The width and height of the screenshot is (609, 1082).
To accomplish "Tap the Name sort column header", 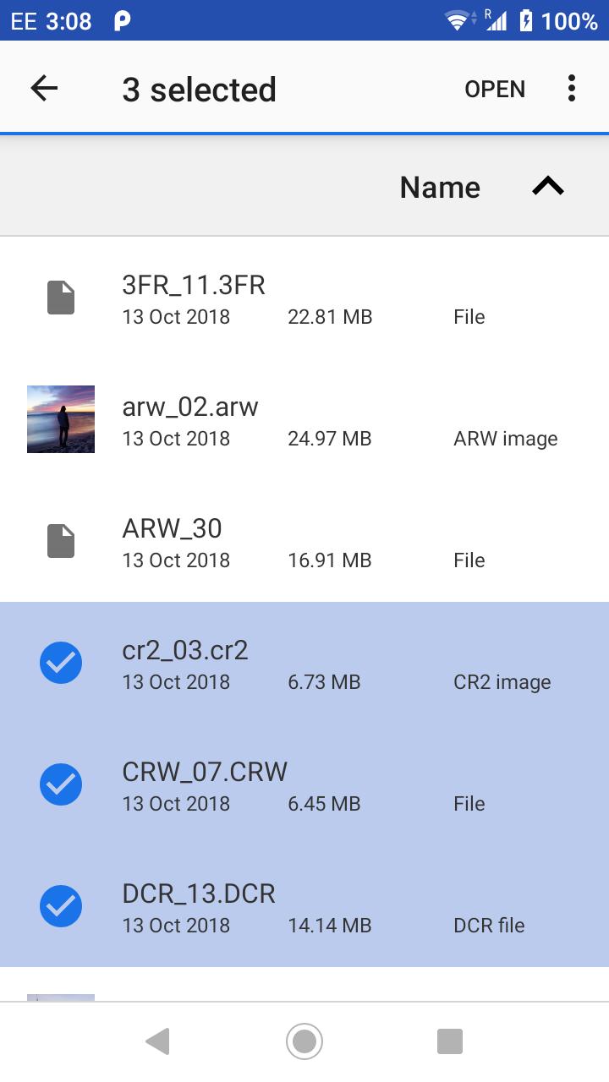I will [440, 187].
